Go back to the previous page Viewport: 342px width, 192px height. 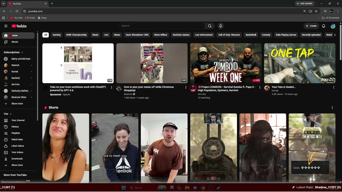pos(4,11)
